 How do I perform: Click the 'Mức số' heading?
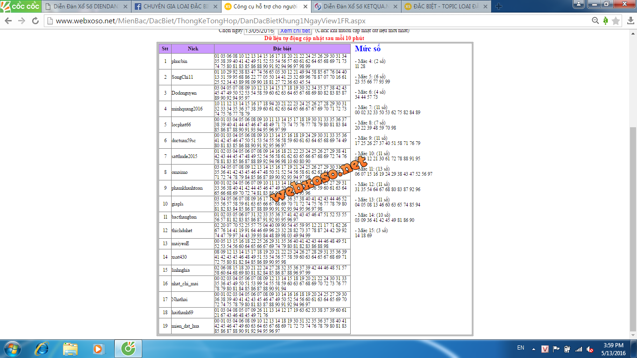pos(367,48)
